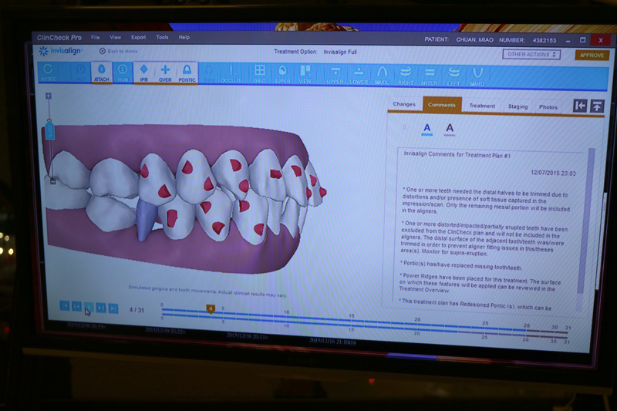
Task: Click the zoom-in plus above the slider
Action: coord(49,96)
